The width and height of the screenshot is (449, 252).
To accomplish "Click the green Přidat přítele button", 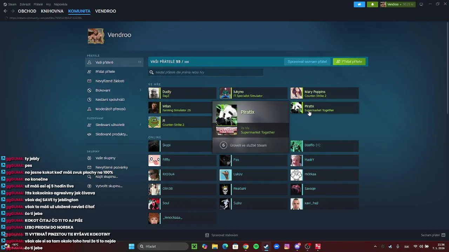I will pyautogui.click(x=349, y=62).
